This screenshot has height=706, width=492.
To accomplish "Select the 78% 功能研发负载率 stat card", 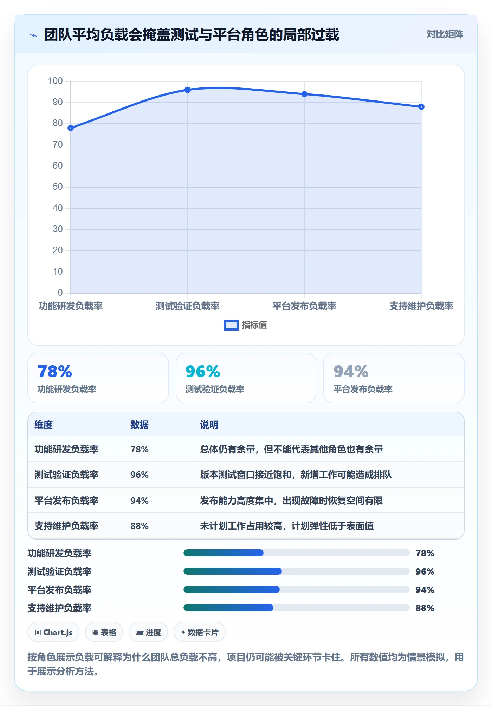I will coord(98,378).
